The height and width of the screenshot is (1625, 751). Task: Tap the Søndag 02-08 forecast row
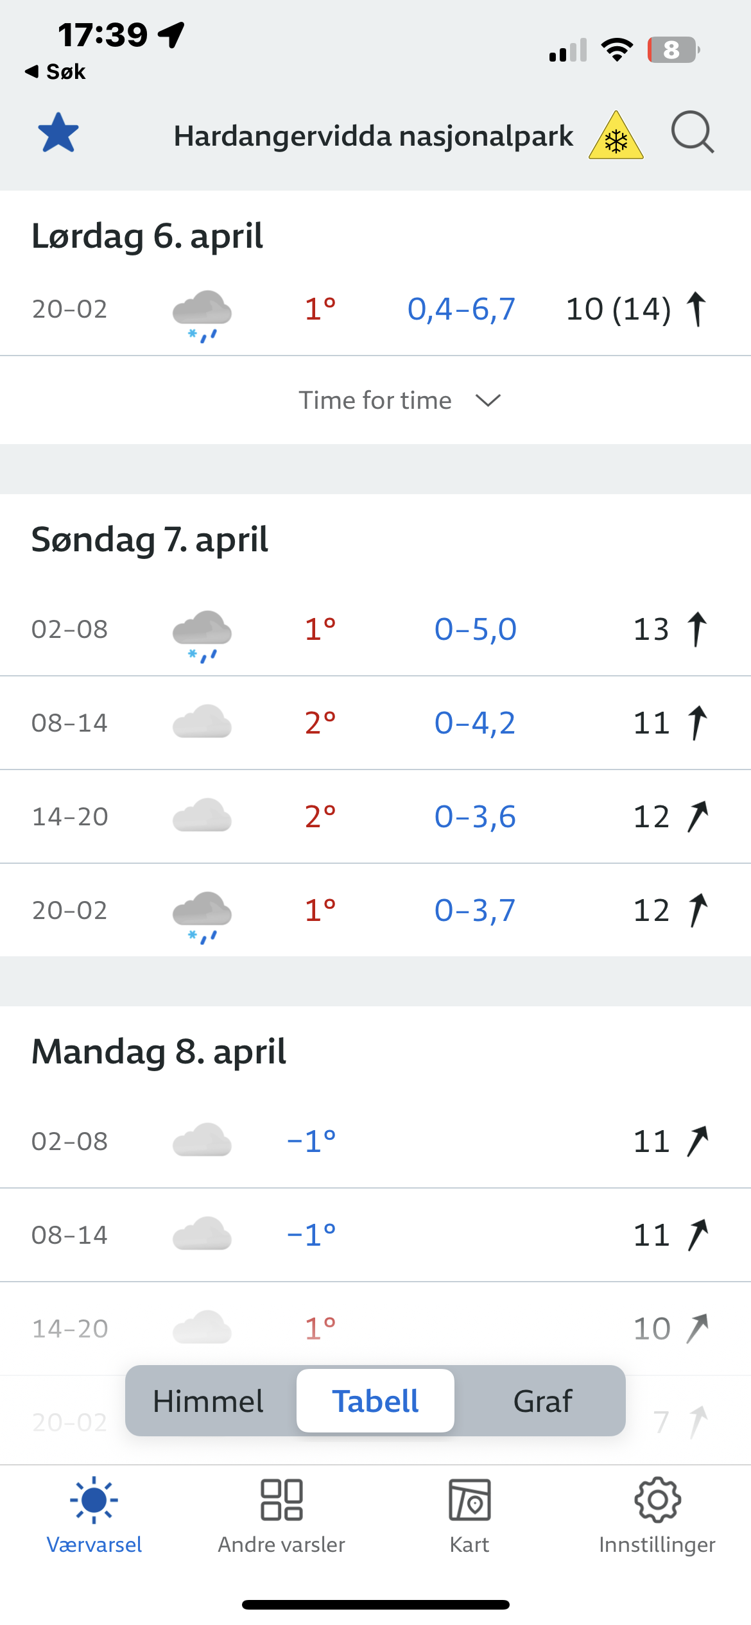coord(376,629)
